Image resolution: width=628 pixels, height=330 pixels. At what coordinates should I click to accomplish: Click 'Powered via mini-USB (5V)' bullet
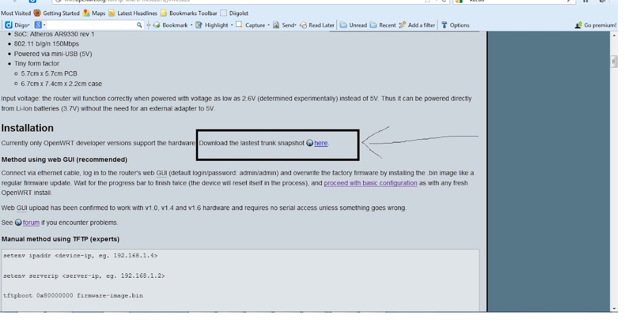click(x=53, y=54)
